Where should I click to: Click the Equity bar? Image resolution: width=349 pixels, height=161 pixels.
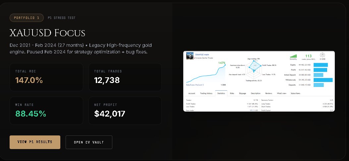tap(320, 65)
